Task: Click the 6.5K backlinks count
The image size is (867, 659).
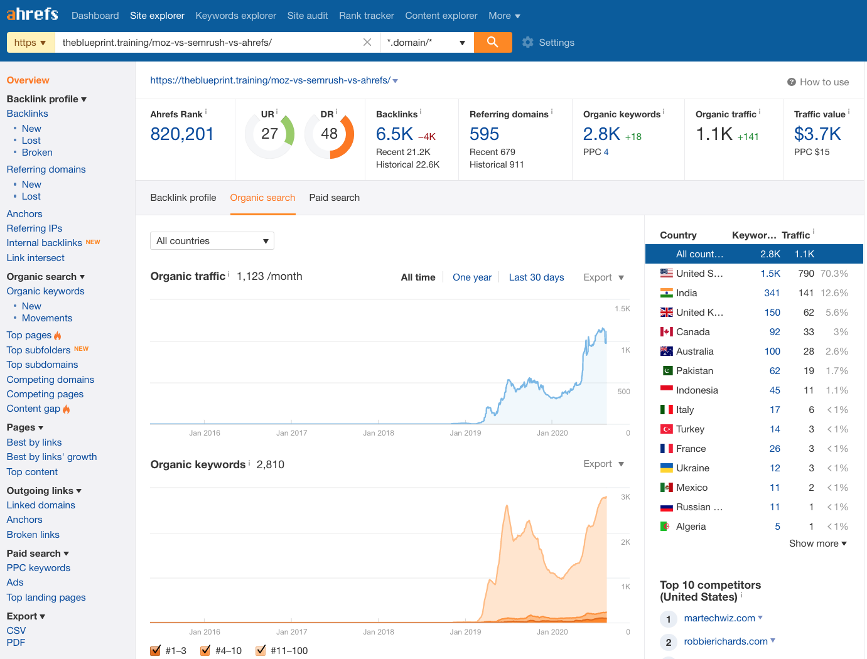Action: click(394, 134)
